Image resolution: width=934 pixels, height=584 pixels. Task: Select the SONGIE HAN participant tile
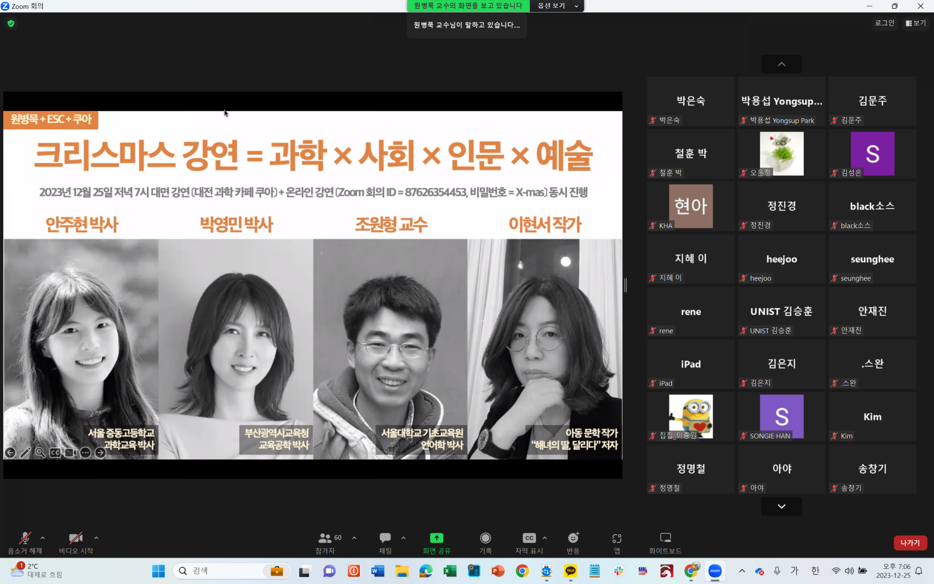[x=781, y=417]
